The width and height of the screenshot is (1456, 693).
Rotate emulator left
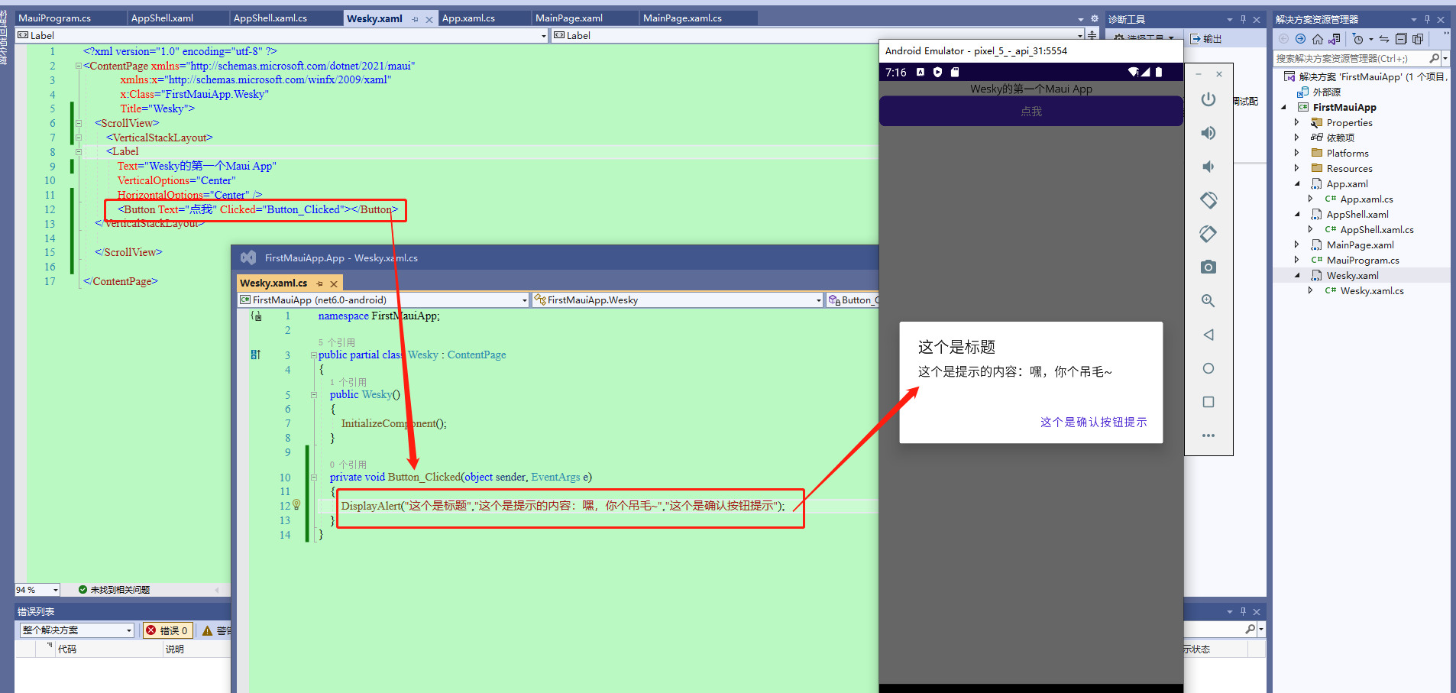(1208, 200)
